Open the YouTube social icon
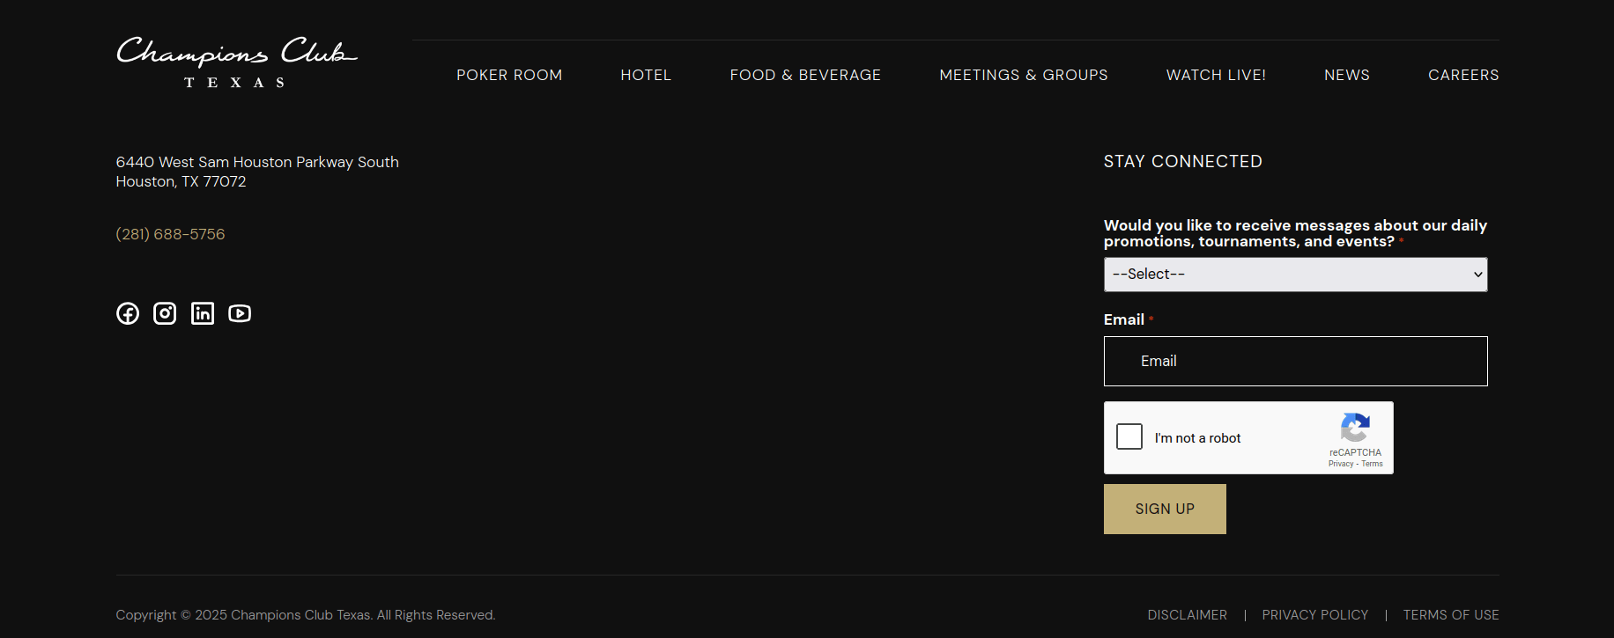Screen dimensions: 1614x638 240,313
